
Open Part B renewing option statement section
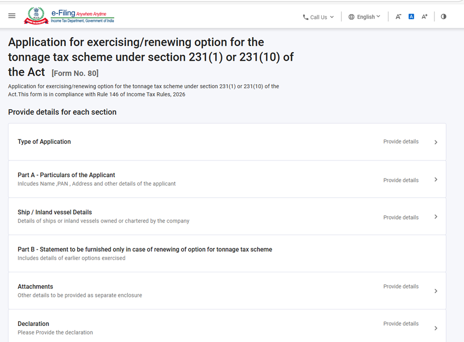(x=145, y=250)
